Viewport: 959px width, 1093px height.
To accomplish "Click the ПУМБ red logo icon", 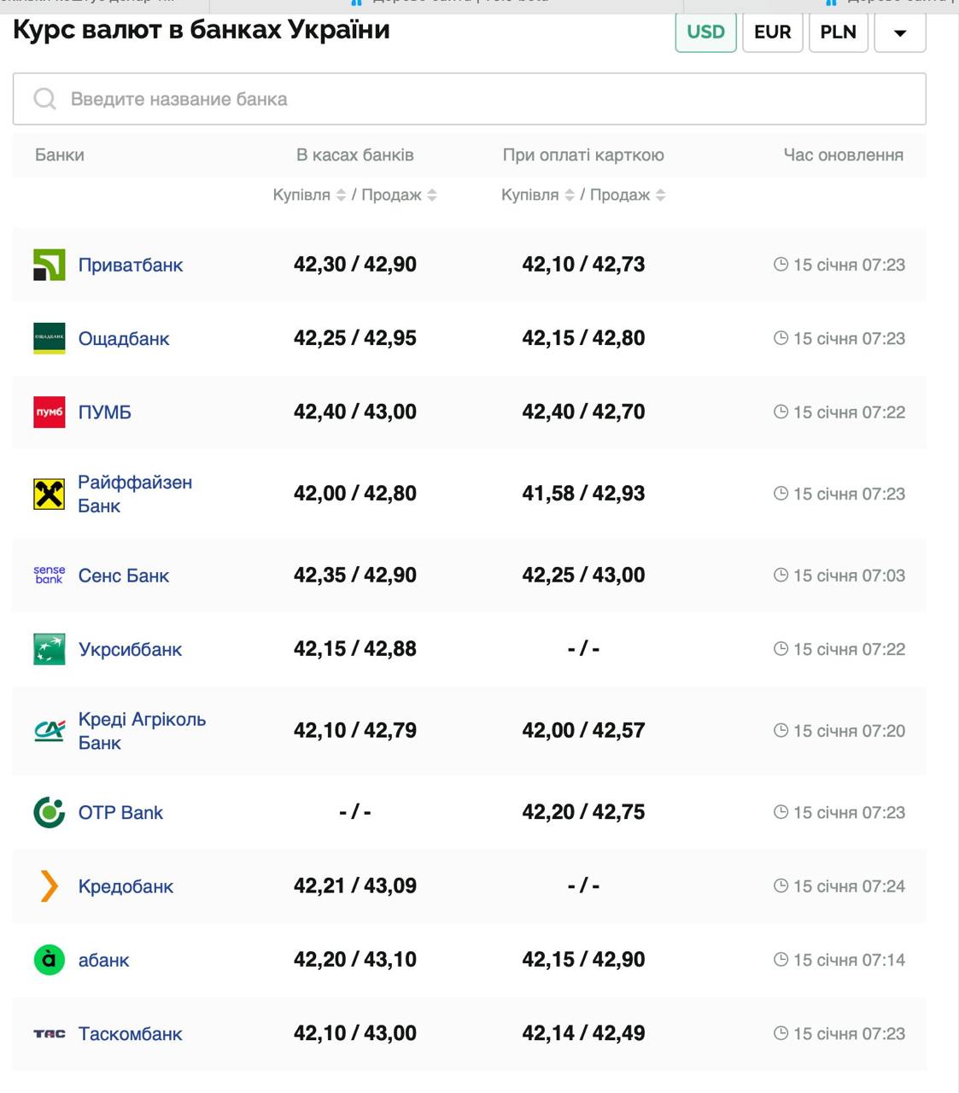I will coord(49,412).
